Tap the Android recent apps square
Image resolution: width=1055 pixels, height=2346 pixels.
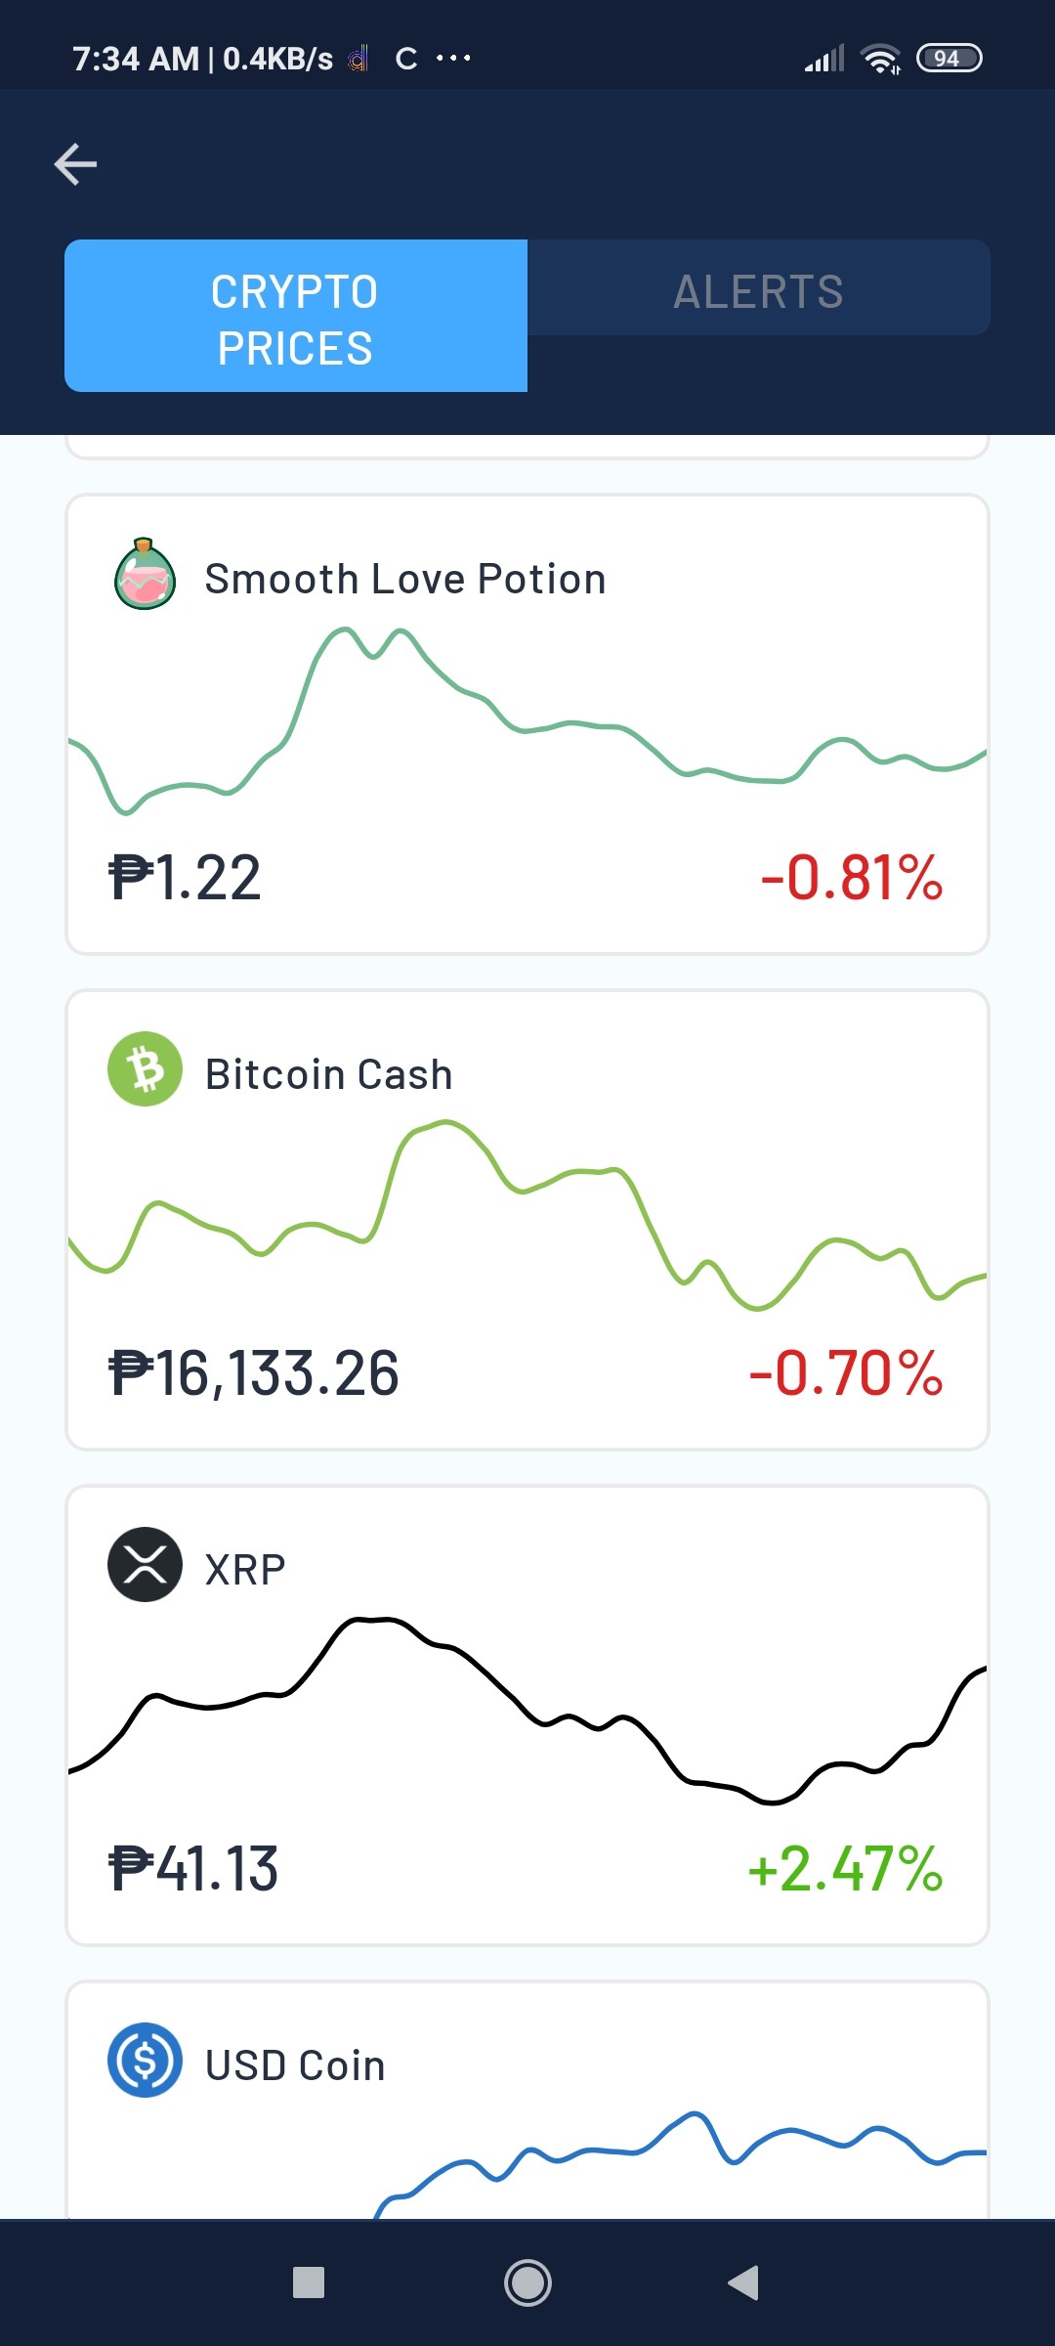[x=309, y=2282]
